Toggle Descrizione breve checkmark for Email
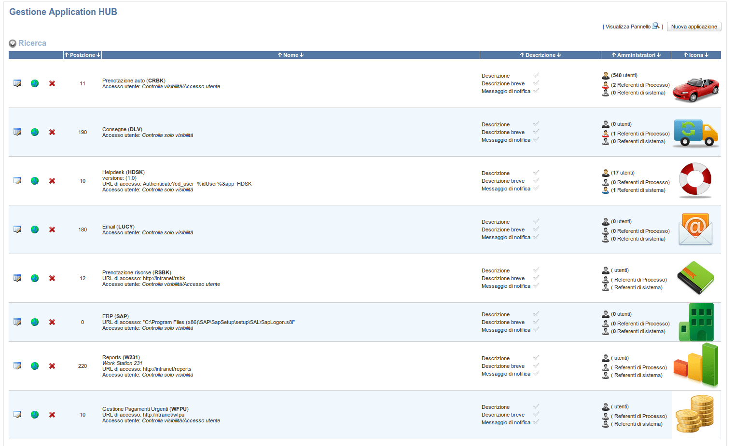This screenshot has width=735, height=446. (x=536, y=229)
